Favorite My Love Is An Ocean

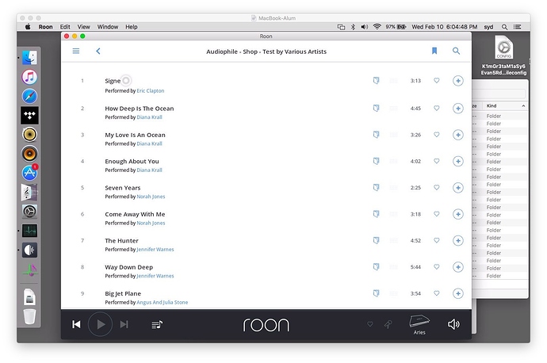(437, 135)
